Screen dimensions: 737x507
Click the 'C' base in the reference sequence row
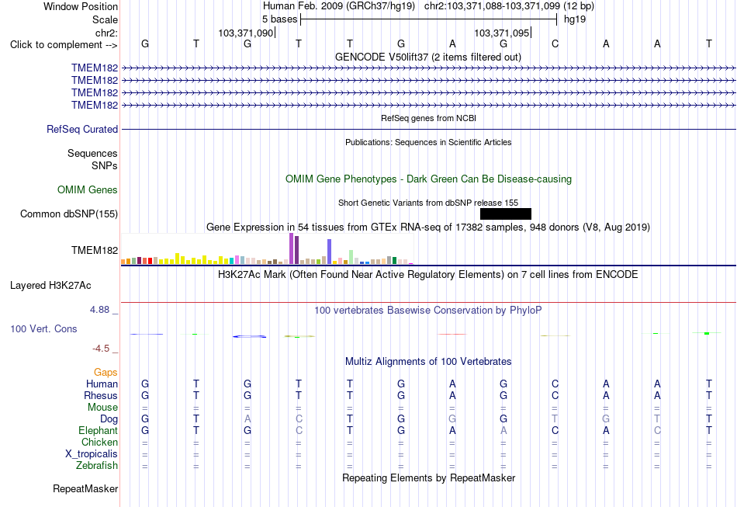pyautogui.click(x=555, y=43)
